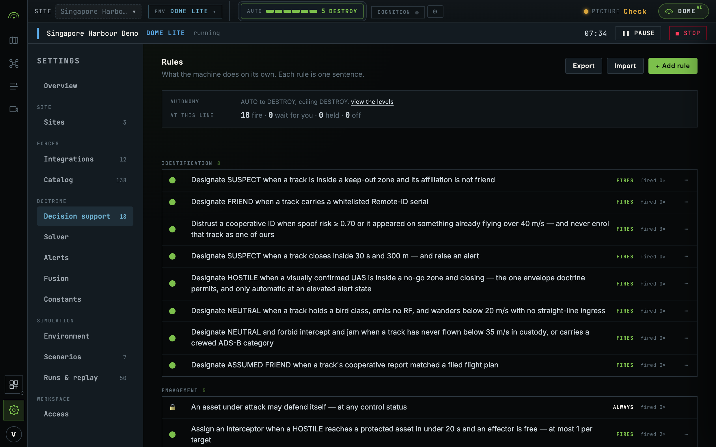
Task: Open Runs & replay page
Action: (x=85, y=377)
